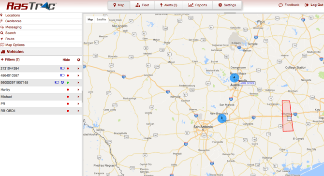Expand the Harley row arrow
Screen dimensions: 324x176
click(78, 89)
